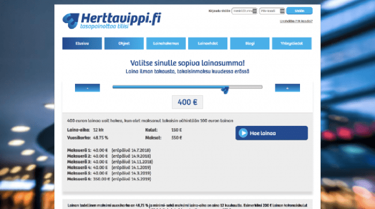Click the Kulut 150 € value

point(177,130)
